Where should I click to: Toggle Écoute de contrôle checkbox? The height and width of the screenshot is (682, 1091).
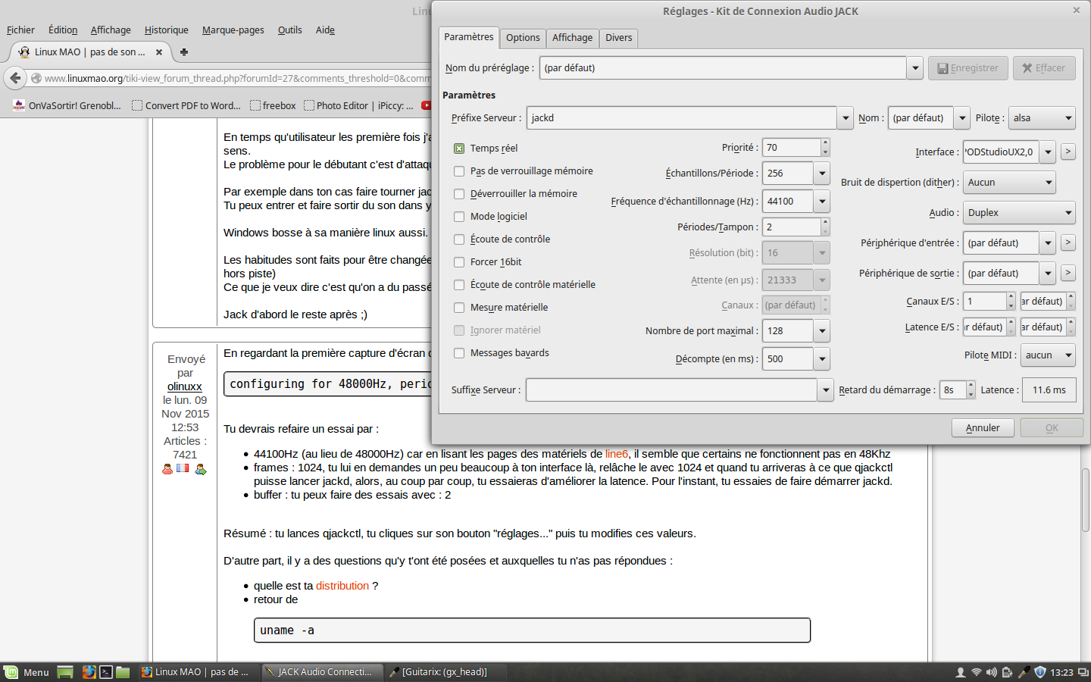pyautogui.click(x=459, y=239)
